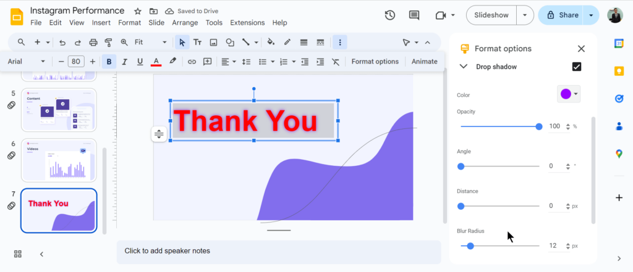Collapse the Drop shadow section

(463, 67)
